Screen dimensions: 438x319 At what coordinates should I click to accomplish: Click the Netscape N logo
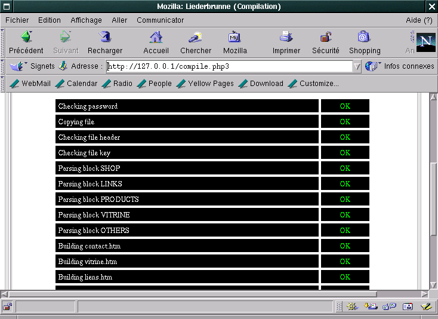[425, 42]
